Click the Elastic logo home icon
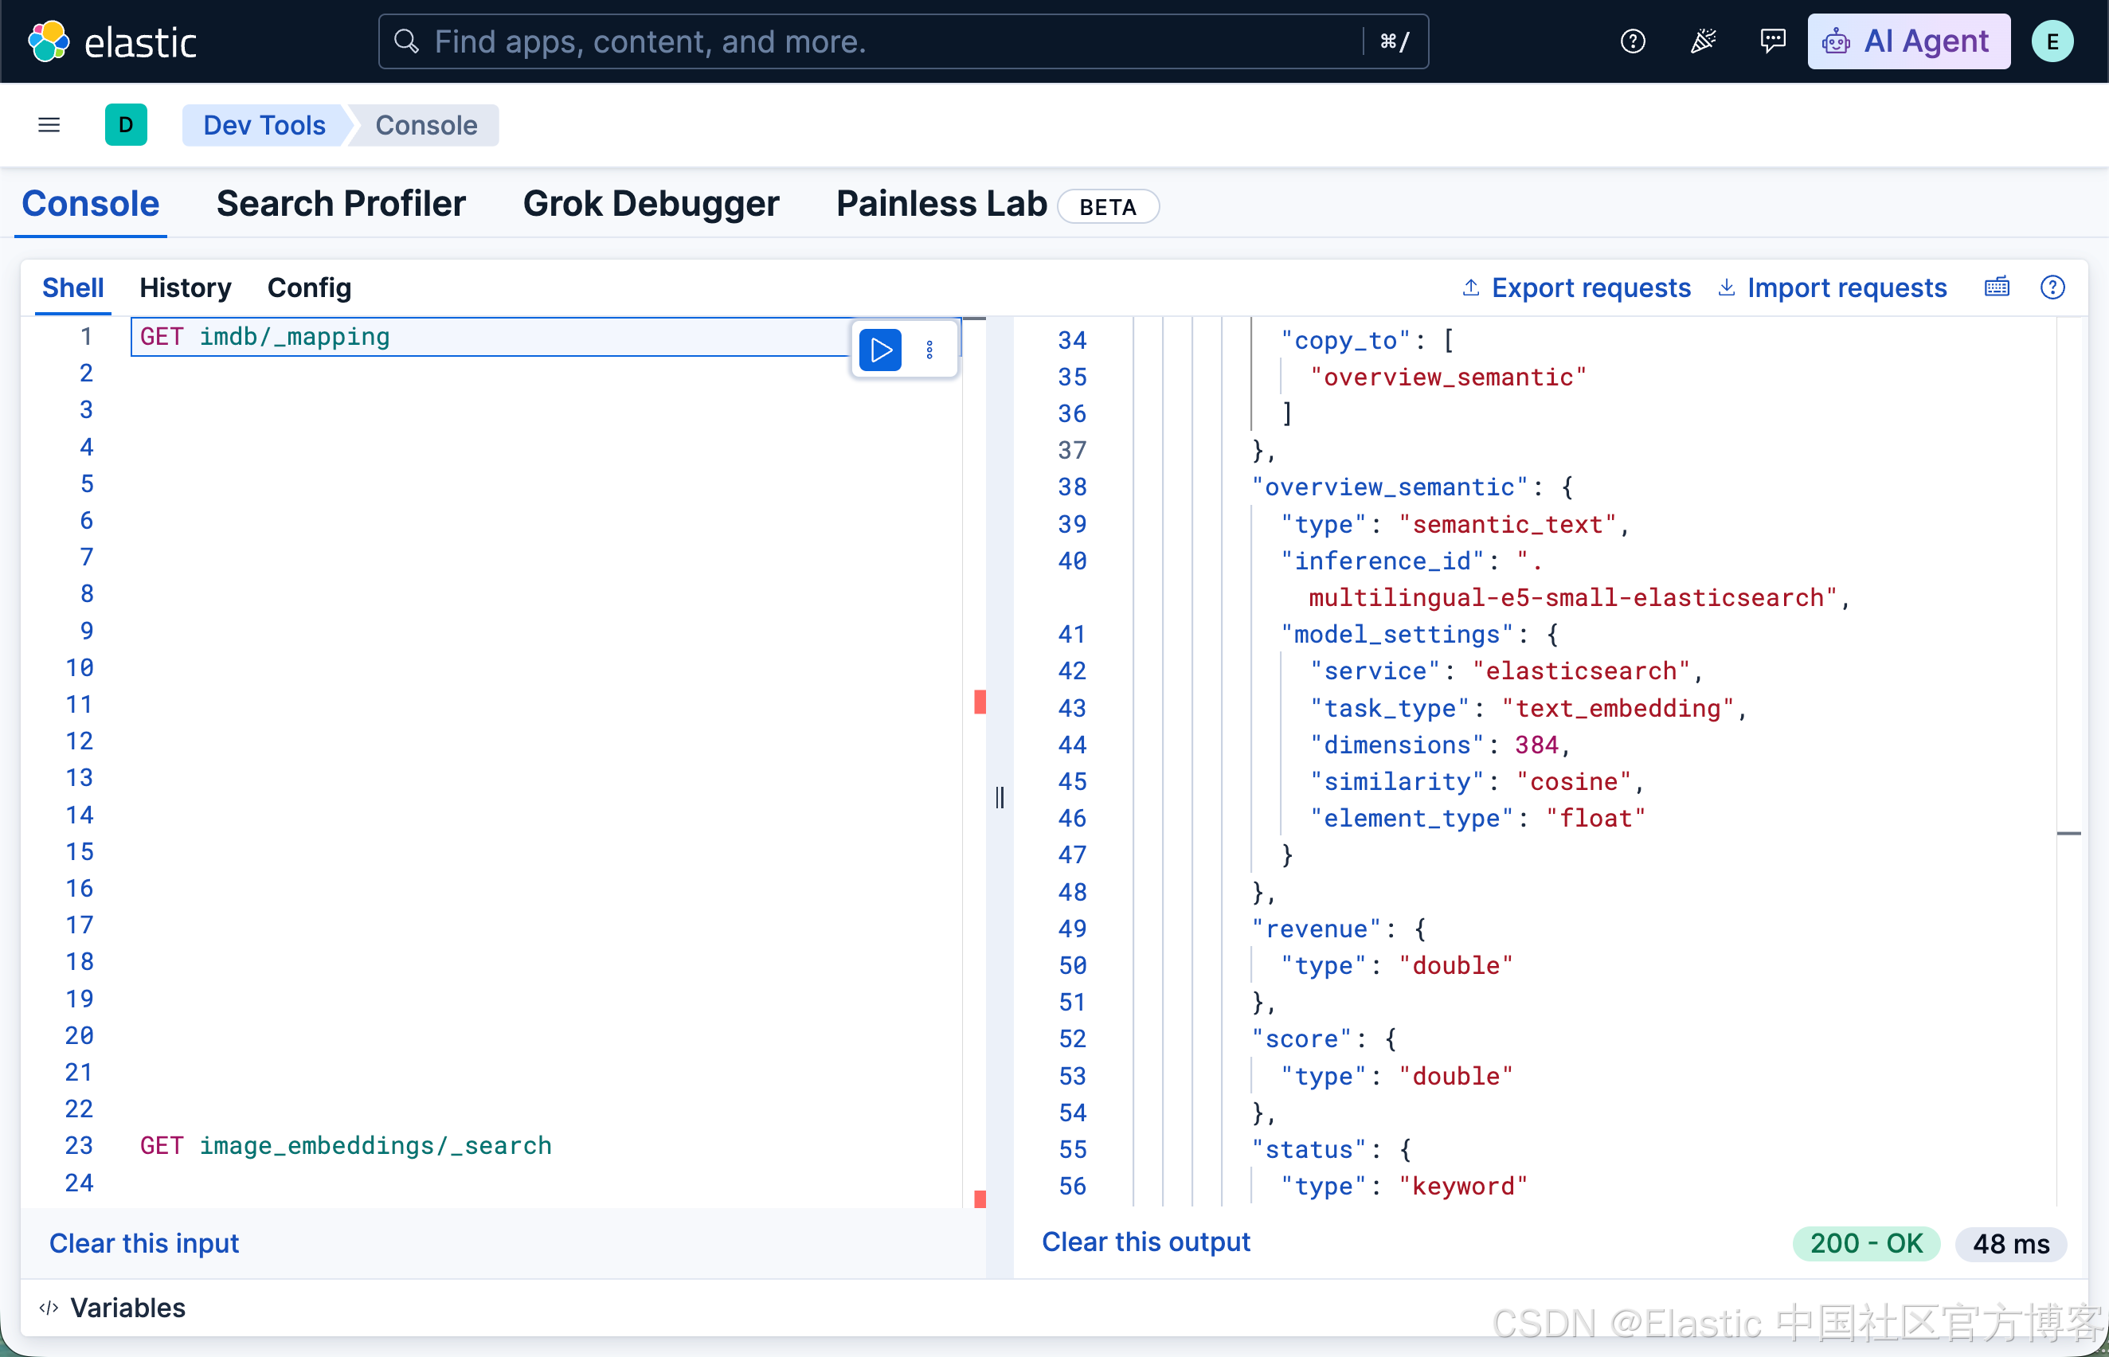This screenshot has height=1357, width=2109. click(48, 41)
